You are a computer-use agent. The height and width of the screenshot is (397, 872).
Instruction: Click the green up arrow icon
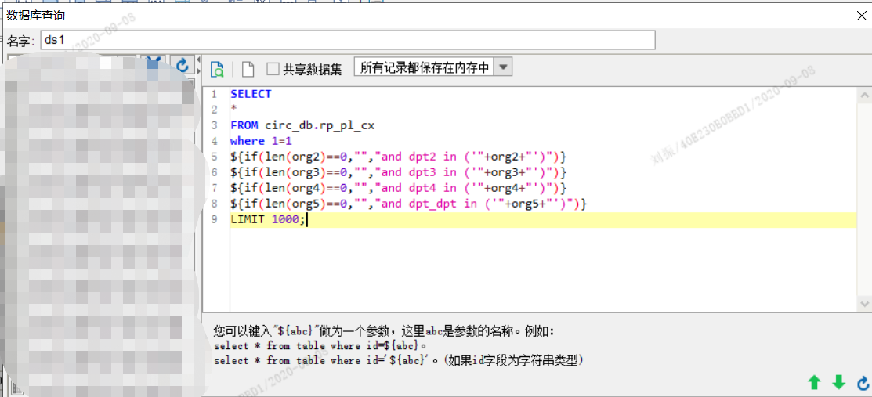coord(814,382)
